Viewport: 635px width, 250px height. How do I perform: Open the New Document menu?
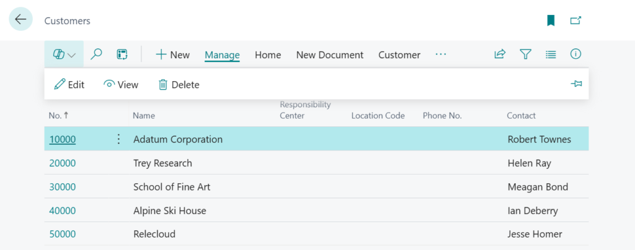(330, 55)
